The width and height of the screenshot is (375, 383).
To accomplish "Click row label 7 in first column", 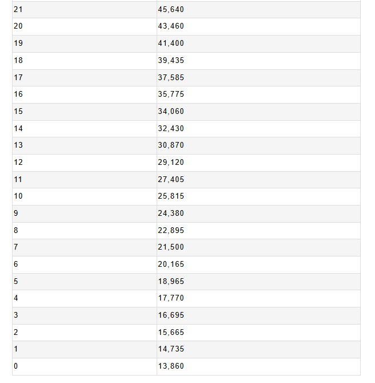I will [16, 247].
